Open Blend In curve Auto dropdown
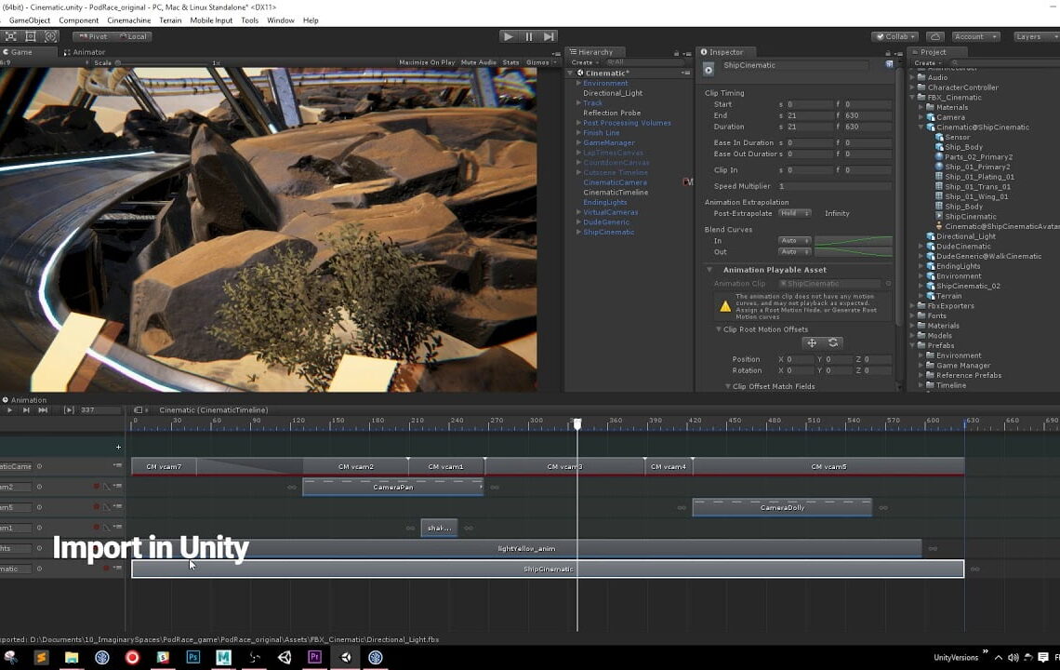 pyautogui.click(x=794, y=240)
